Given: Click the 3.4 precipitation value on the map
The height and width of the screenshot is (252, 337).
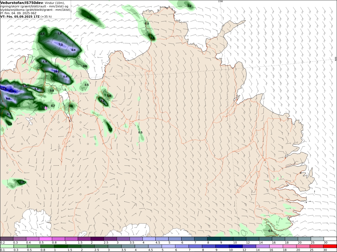Looking at the screenshot, I should (22, 182).
